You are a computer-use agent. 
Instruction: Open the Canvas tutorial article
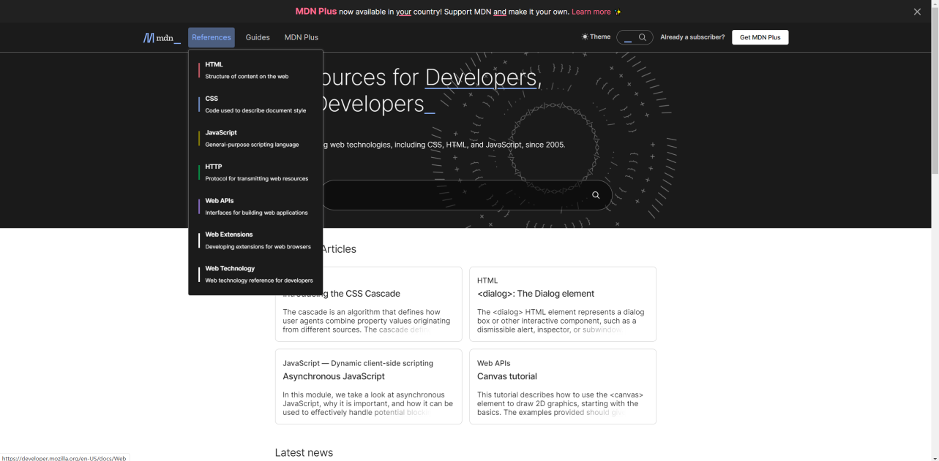coord(507,376)
